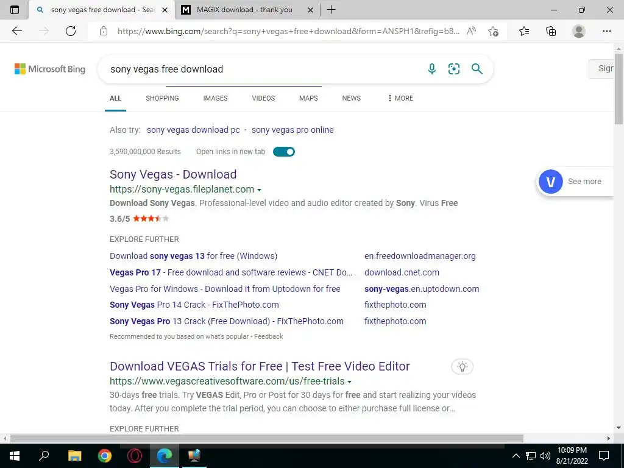
Task: Open Settings and more ellipsis menu
Action: tap(606, 31)
